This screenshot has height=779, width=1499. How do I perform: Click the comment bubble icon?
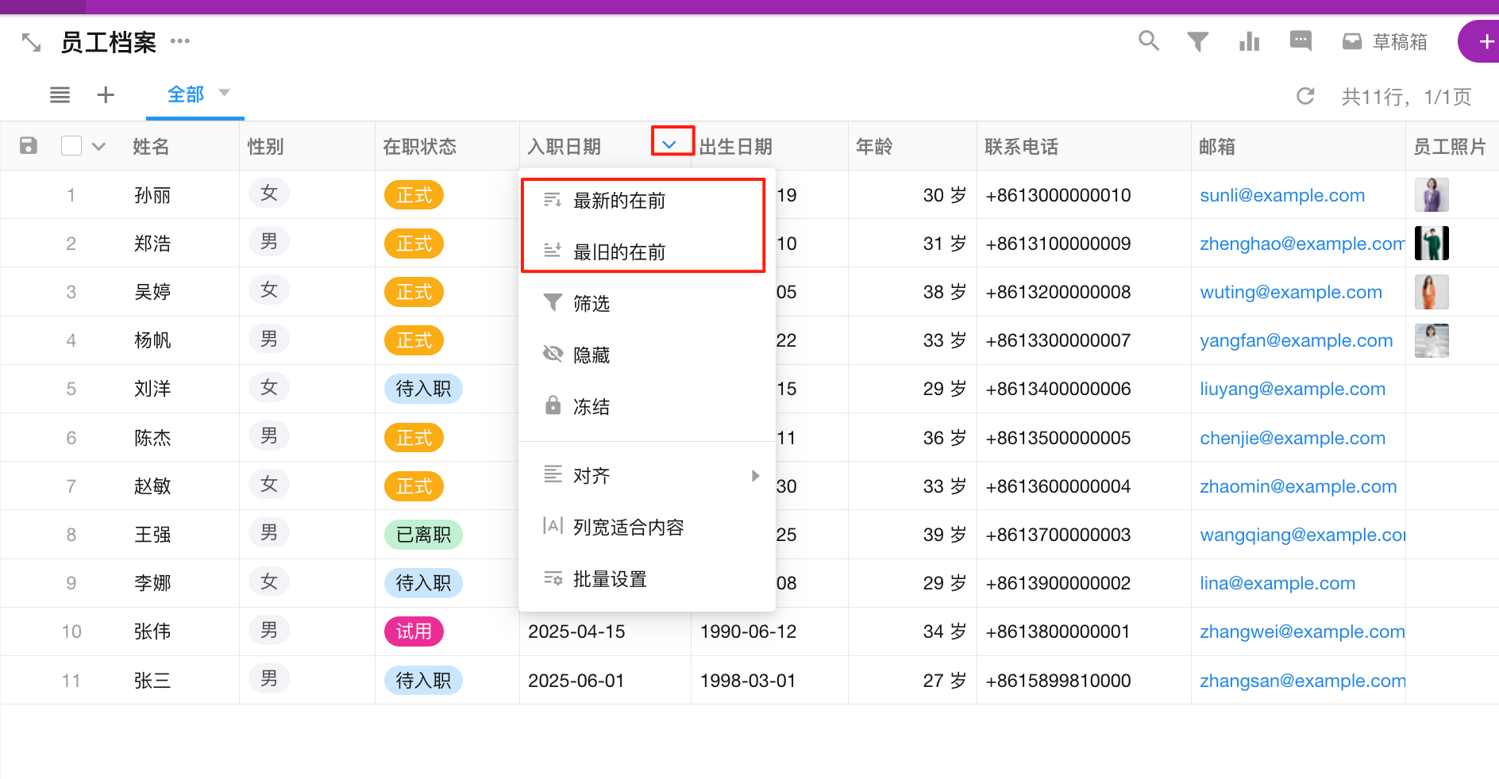tap(1300, 41)
